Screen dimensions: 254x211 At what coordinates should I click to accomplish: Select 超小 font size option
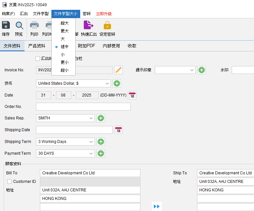(x=63, y=70)
